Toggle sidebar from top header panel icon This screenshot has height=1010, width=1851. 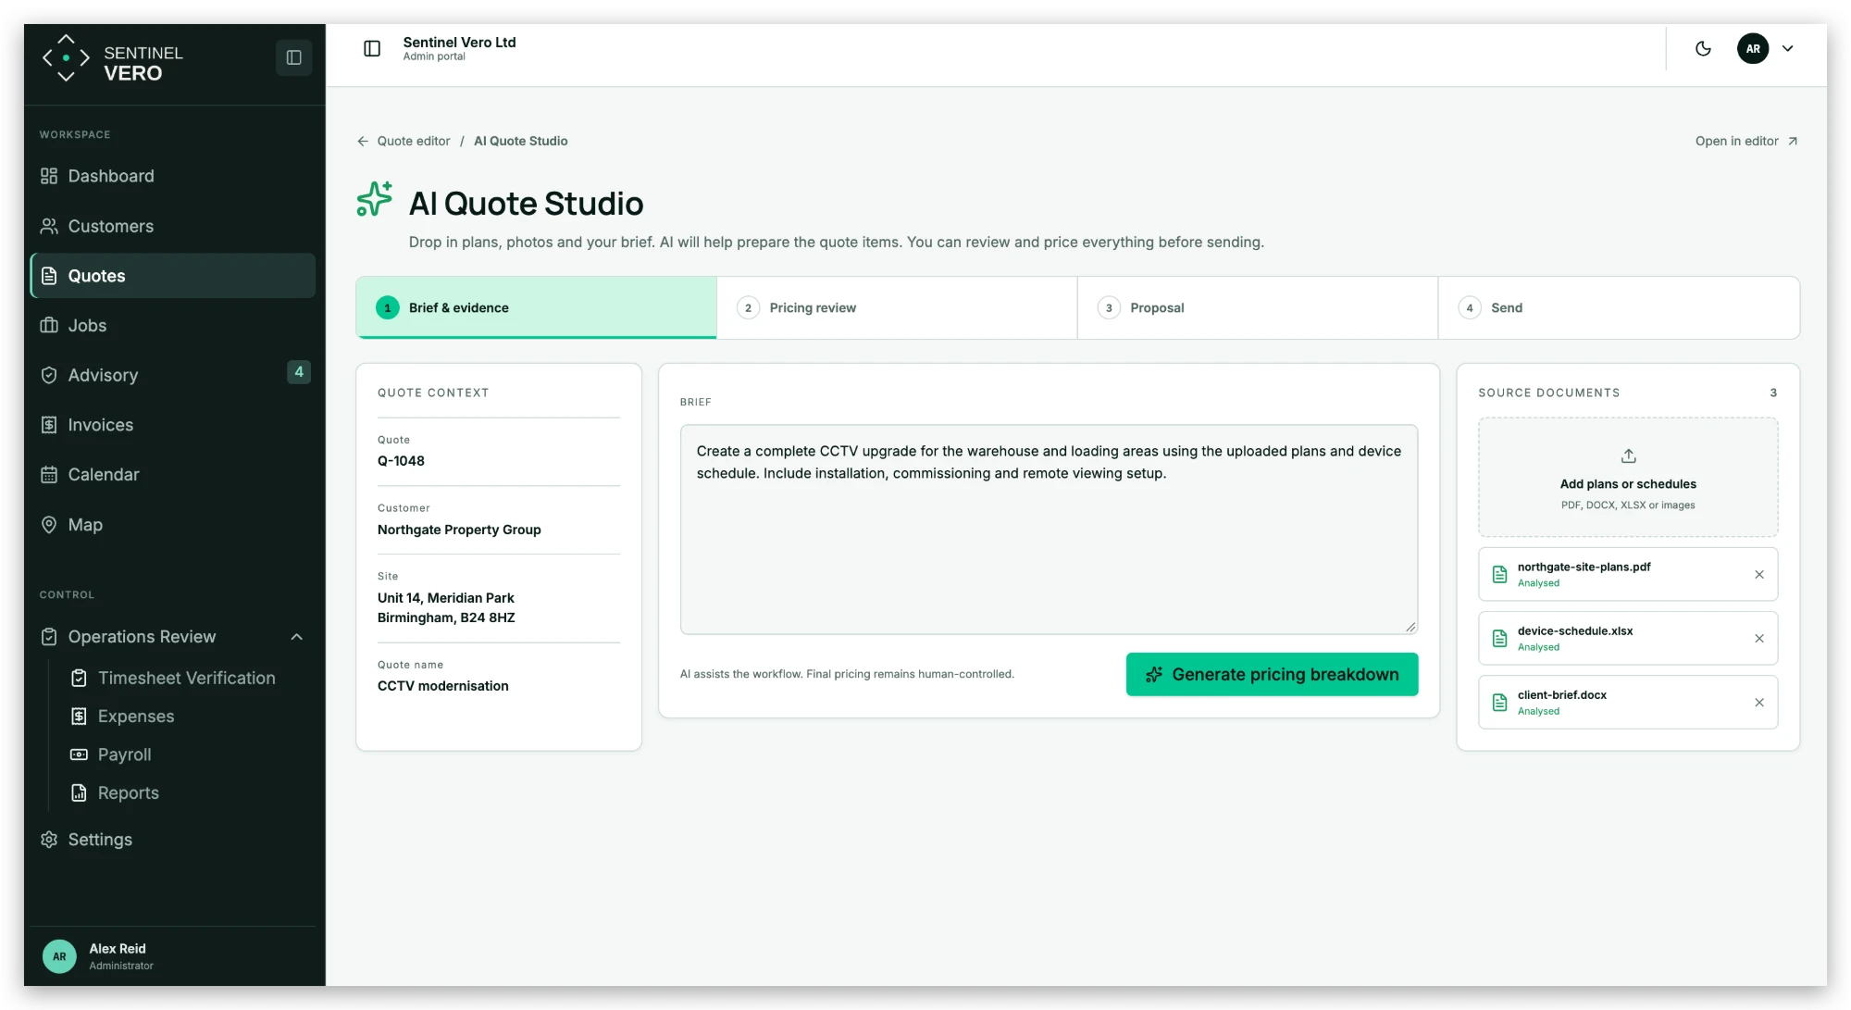[x=372, y=48]
